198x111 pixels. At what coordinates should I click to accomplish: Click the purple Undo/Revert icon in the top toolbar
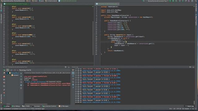pyautogui.click(x=189, y=1)
